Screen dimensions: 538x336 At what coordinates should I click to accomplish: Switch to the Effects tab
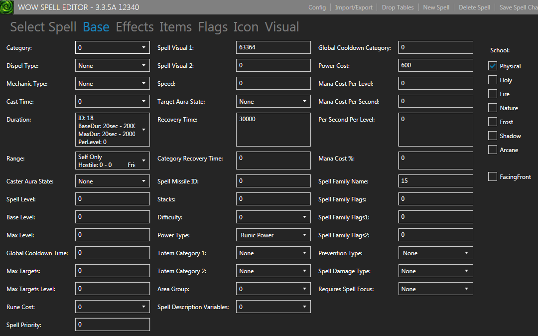click(x=134, y=27)
